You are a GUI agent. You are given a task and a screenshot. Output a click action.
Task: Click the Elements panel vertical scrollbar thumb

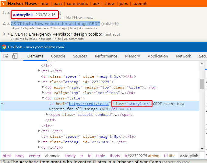202,84
